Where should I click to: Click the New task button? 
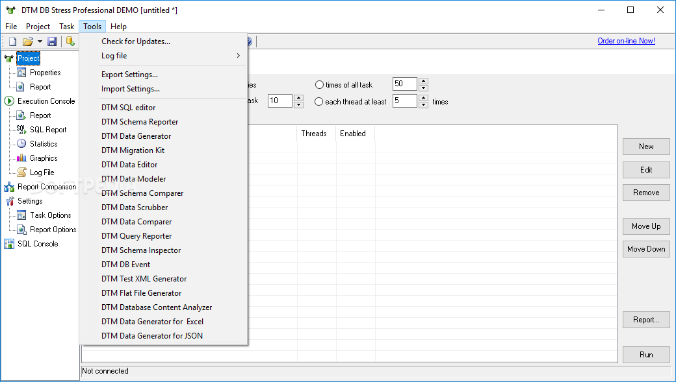pos(646,147)
